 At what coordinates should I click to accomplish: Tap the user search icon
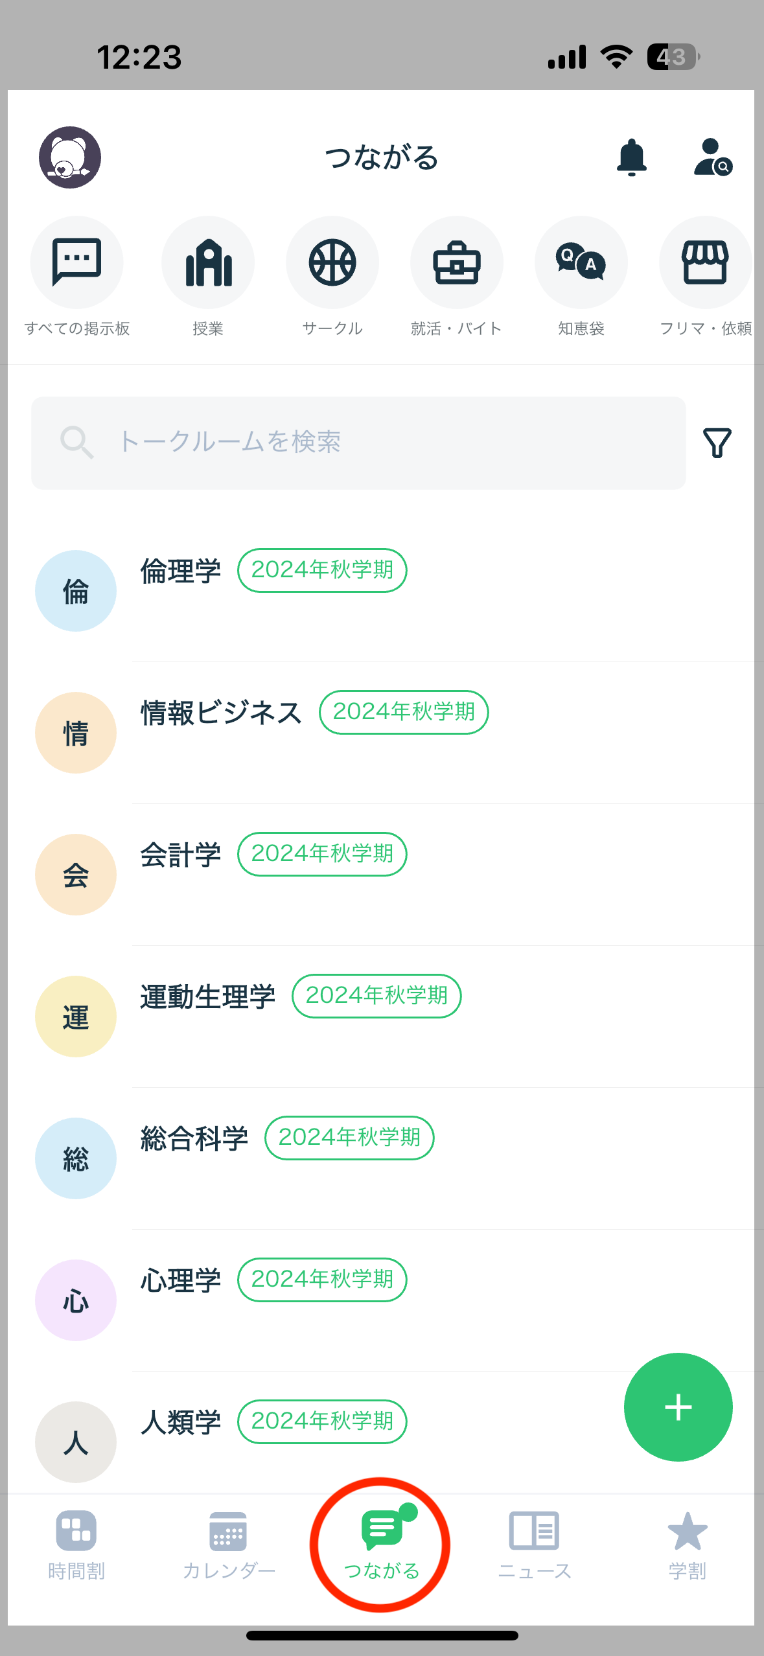point(712,157)
